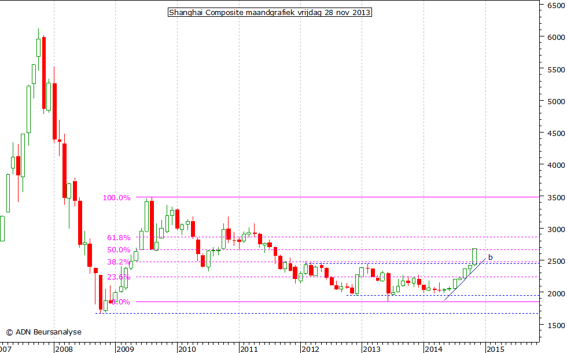This screenshot has height=353, width=567.
Task: Select the 38.2% Fibonacci level label
Action: 119,262
